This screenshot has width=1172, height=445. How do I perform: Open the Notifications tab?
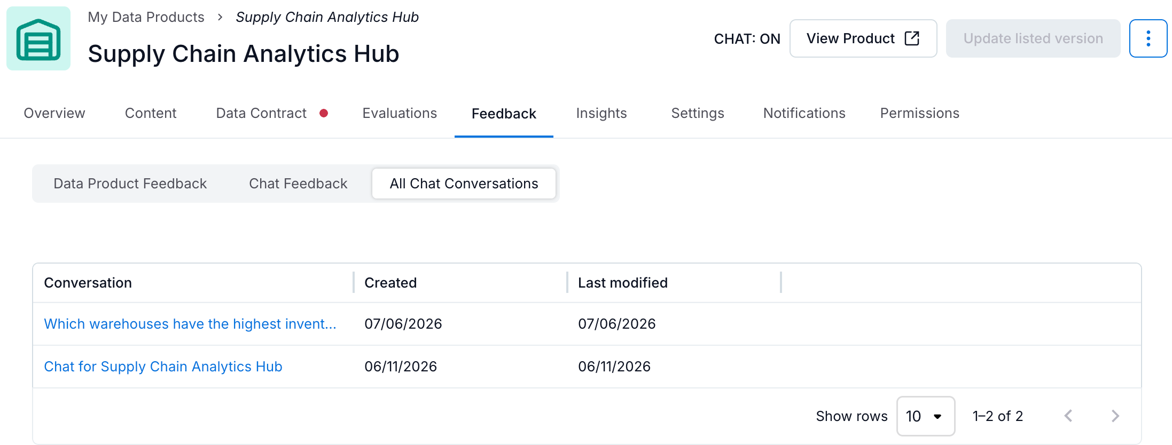click(x=804, y=113)
